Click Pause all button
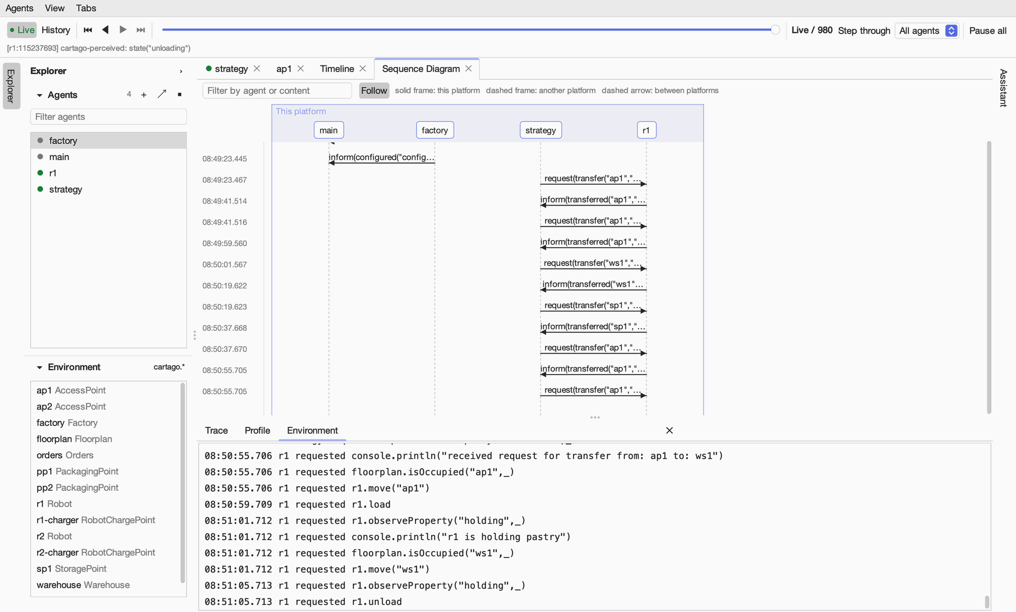 [988, 30]
